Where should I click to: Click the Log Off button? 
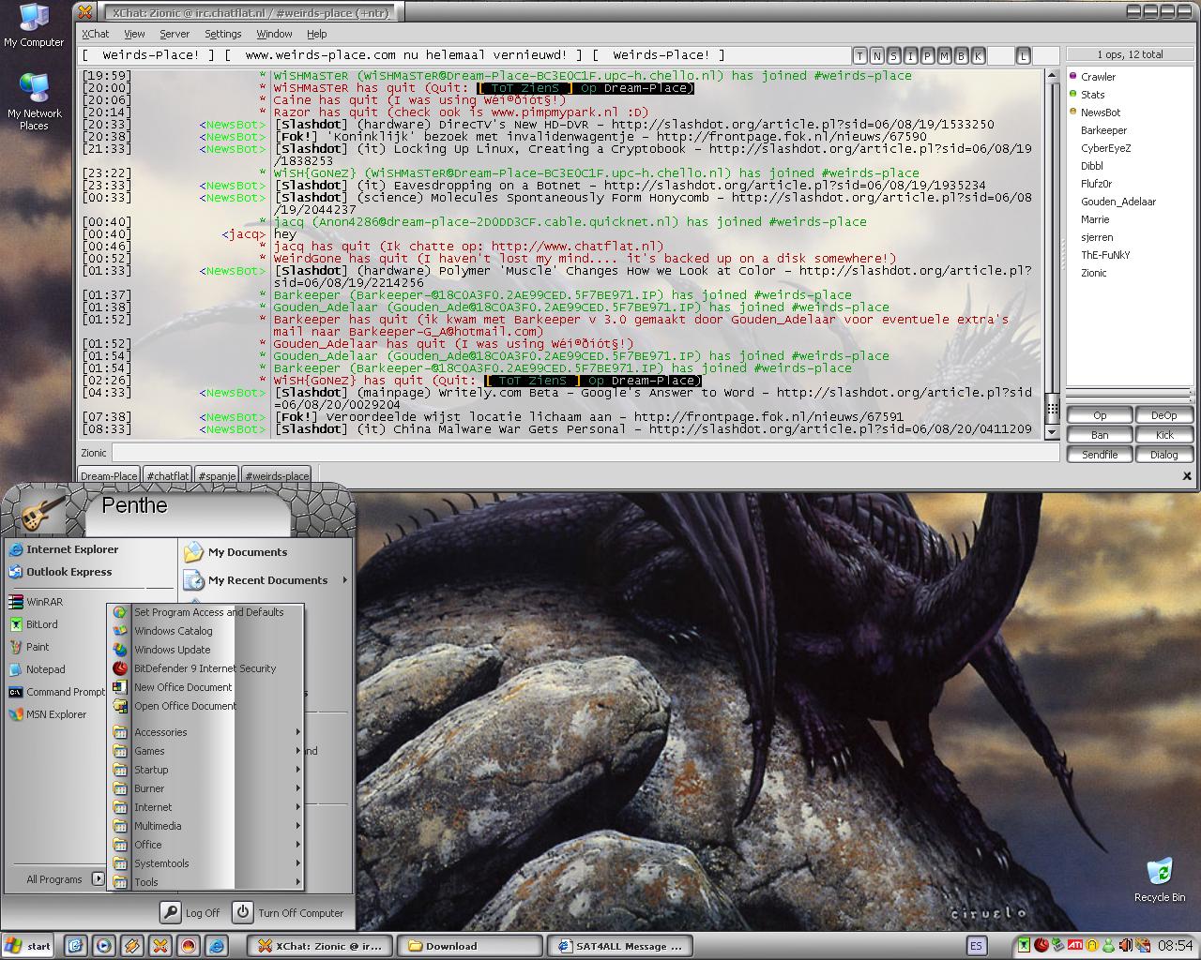coord(190,912)
